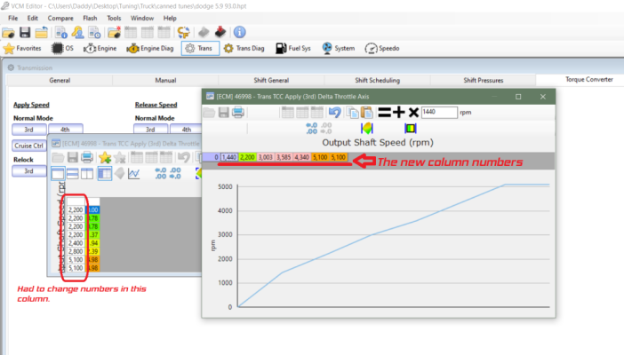This screenshot has height=355, width=624.
Task: Click Cruise Ctrl button under Apply Speed
Action: 28,146
